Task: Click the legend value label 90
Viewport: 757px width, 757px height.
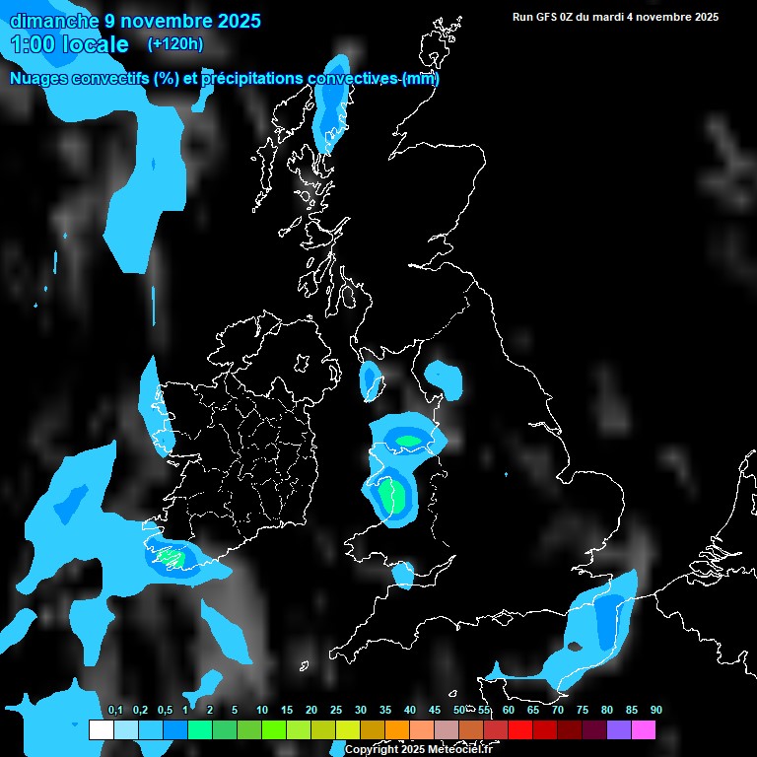Action: click(656, 711)
